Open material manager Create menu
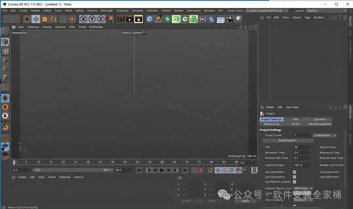The width and height of the screenshot is (353, 209). [22, 177]
